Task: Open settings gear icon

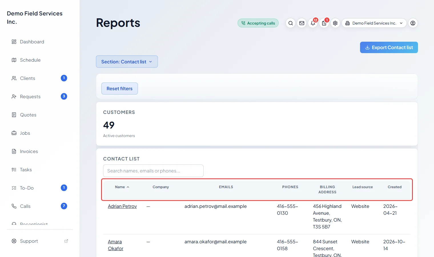Action: [x=335, y=23]
